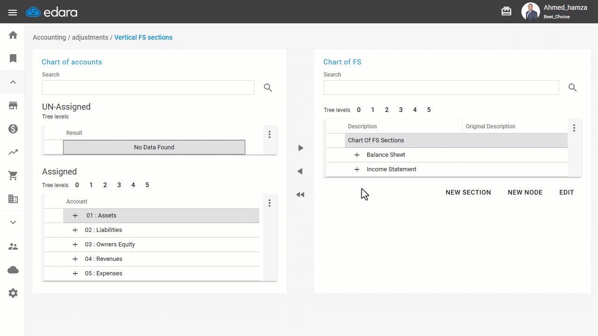Collapse sidebar section with up chevron
The height and width of the screenshot is (336, 598).
[x=13, y=82]
